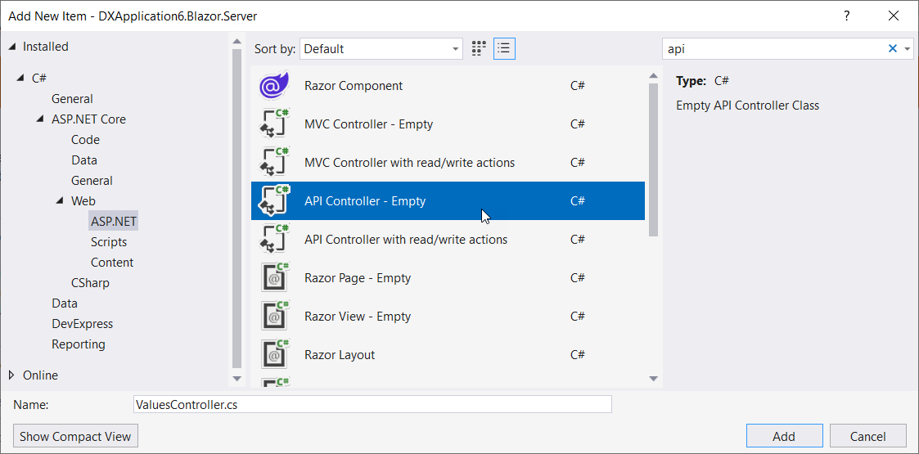Select Razor View - Empty text
This screenshot has height=454, width=919.
[x=358, y=317]
